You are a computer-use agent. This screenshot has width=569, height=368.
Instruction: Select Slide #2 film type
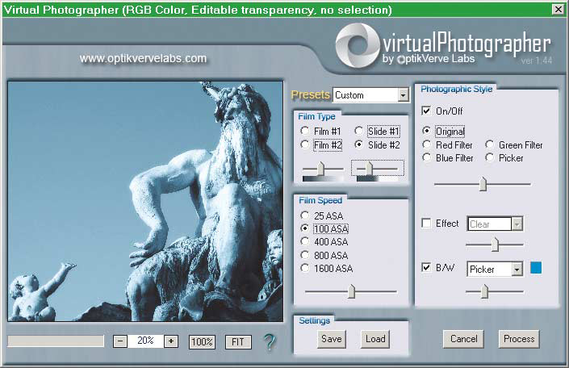point(378,144)
